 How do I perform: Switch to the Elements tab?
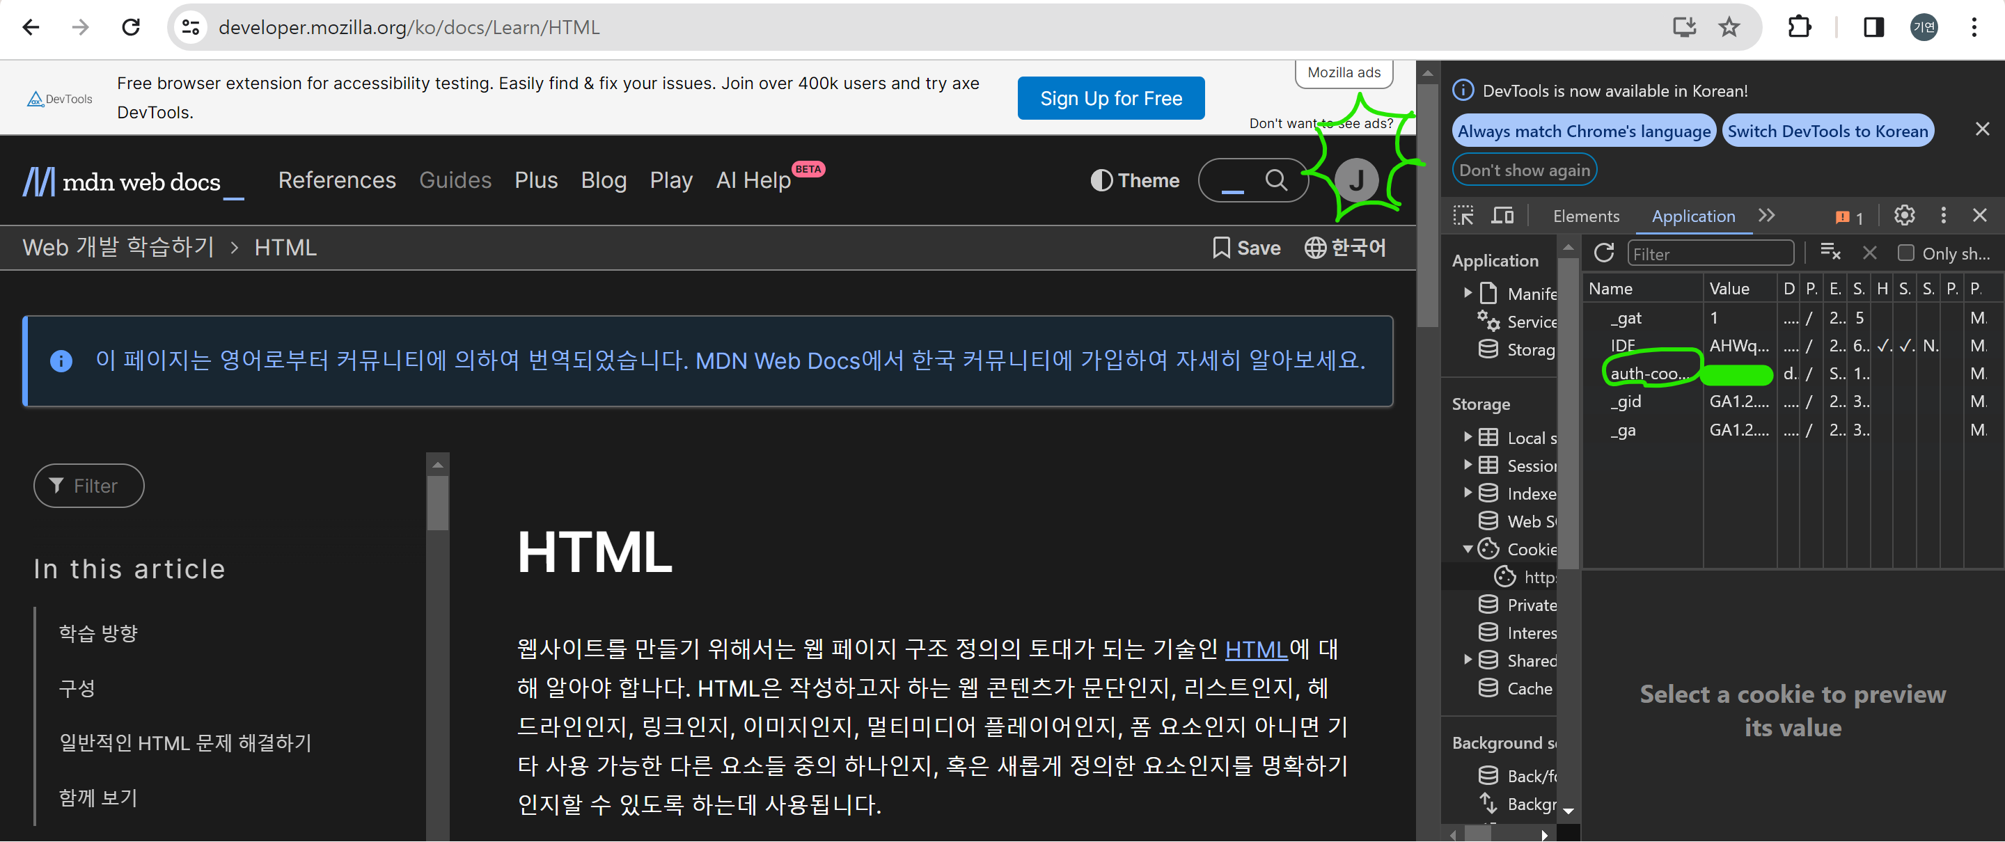1585,216
